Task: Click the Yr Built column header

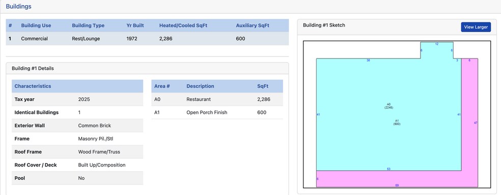Action: point(135,25)
